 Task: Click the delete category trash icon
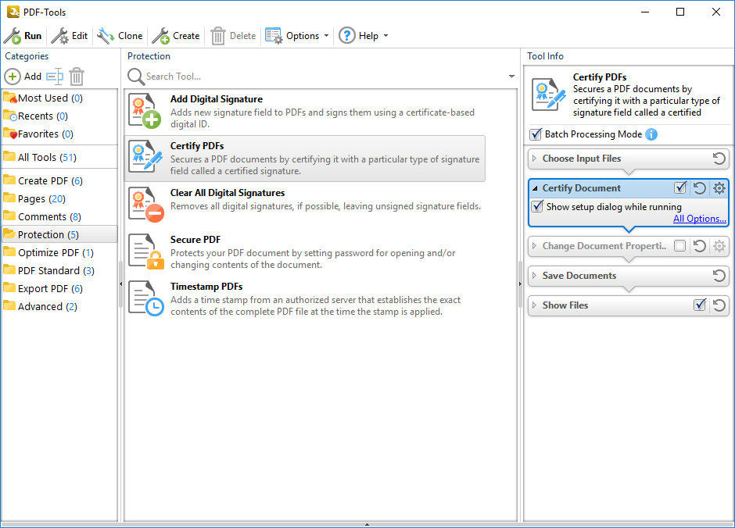(77, 77)
